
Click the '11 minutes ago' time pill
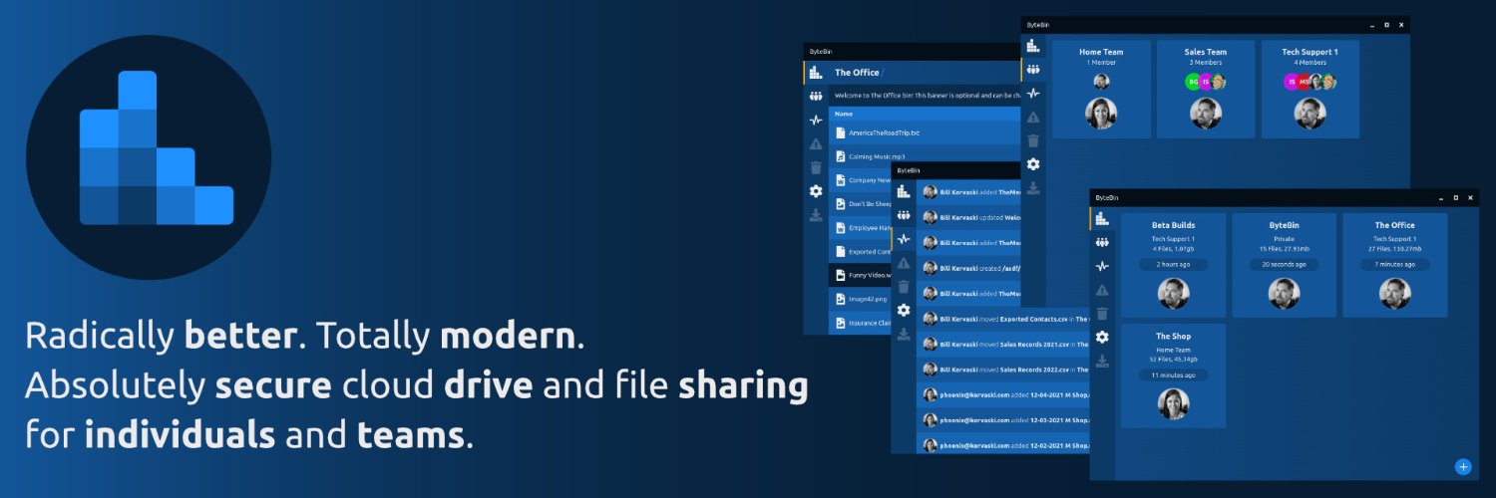pyautogui.click(x=1173, y=375)
